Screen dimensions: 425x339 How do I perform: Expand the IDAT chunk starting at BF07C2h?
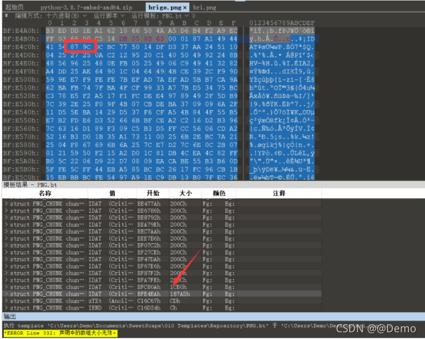pos(6,245)
